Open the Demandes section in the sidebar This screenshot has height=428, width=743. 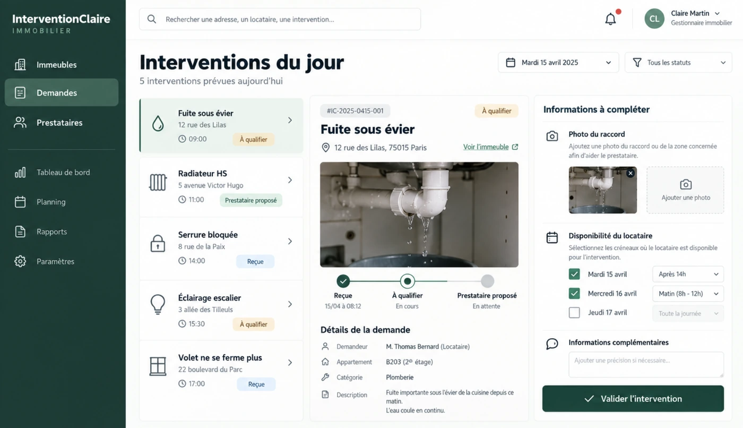[x=62, y=93]
